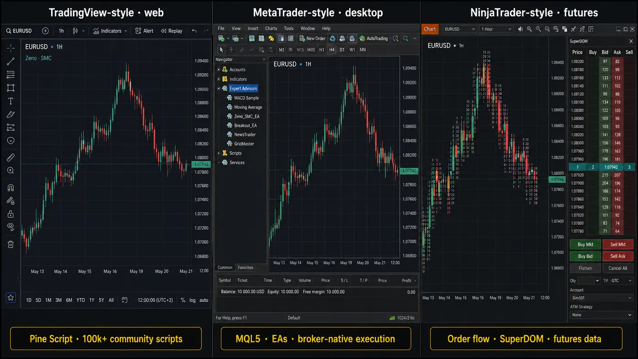Select the YTD date range

81,300
